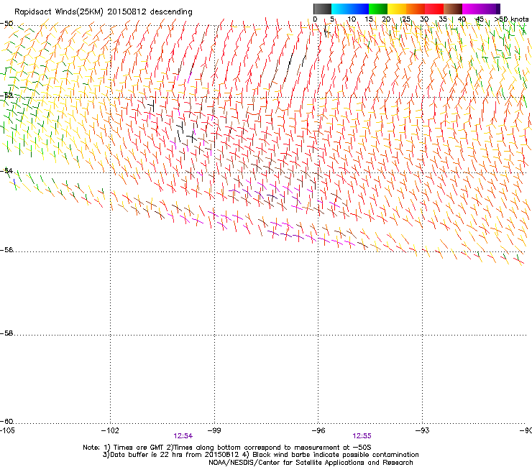Screen dimensions: 532x467
Task: Click the -52 latitude axis label
Action: pyautogui.click(x=6, y=96)
